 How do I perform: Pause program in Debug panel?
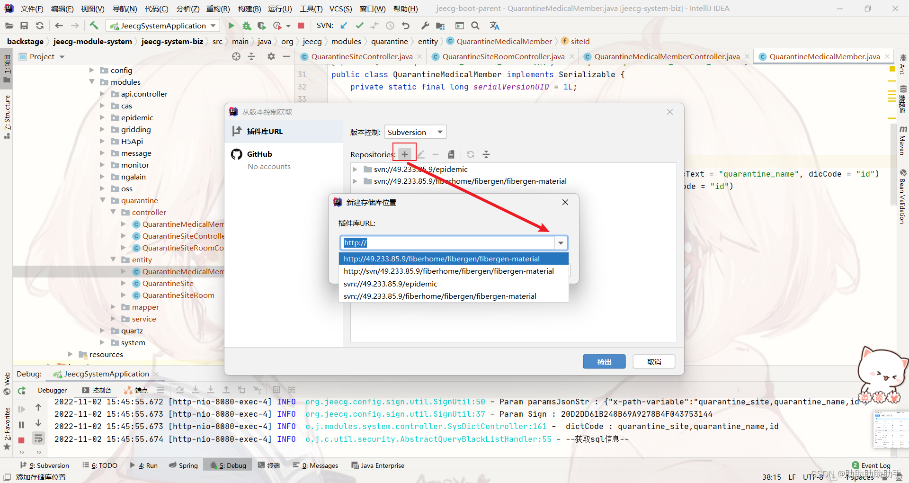click(21, 425)
